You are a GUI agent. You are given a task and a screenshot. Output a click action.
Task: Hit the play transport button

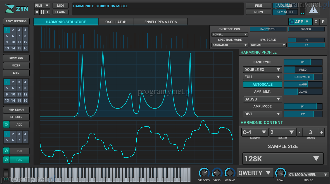click(x=48, y=12)
